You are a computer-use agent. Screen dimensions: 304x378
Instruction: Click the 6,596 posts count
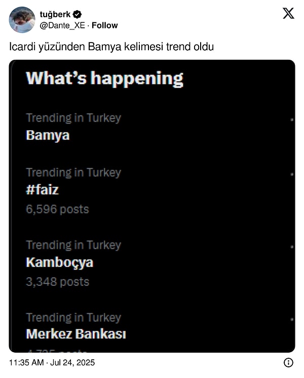click(x=57, y=209)
